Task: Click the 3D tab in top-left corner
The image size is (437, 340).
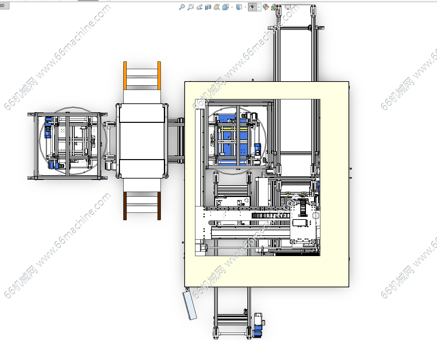Action: pos(4,6)
